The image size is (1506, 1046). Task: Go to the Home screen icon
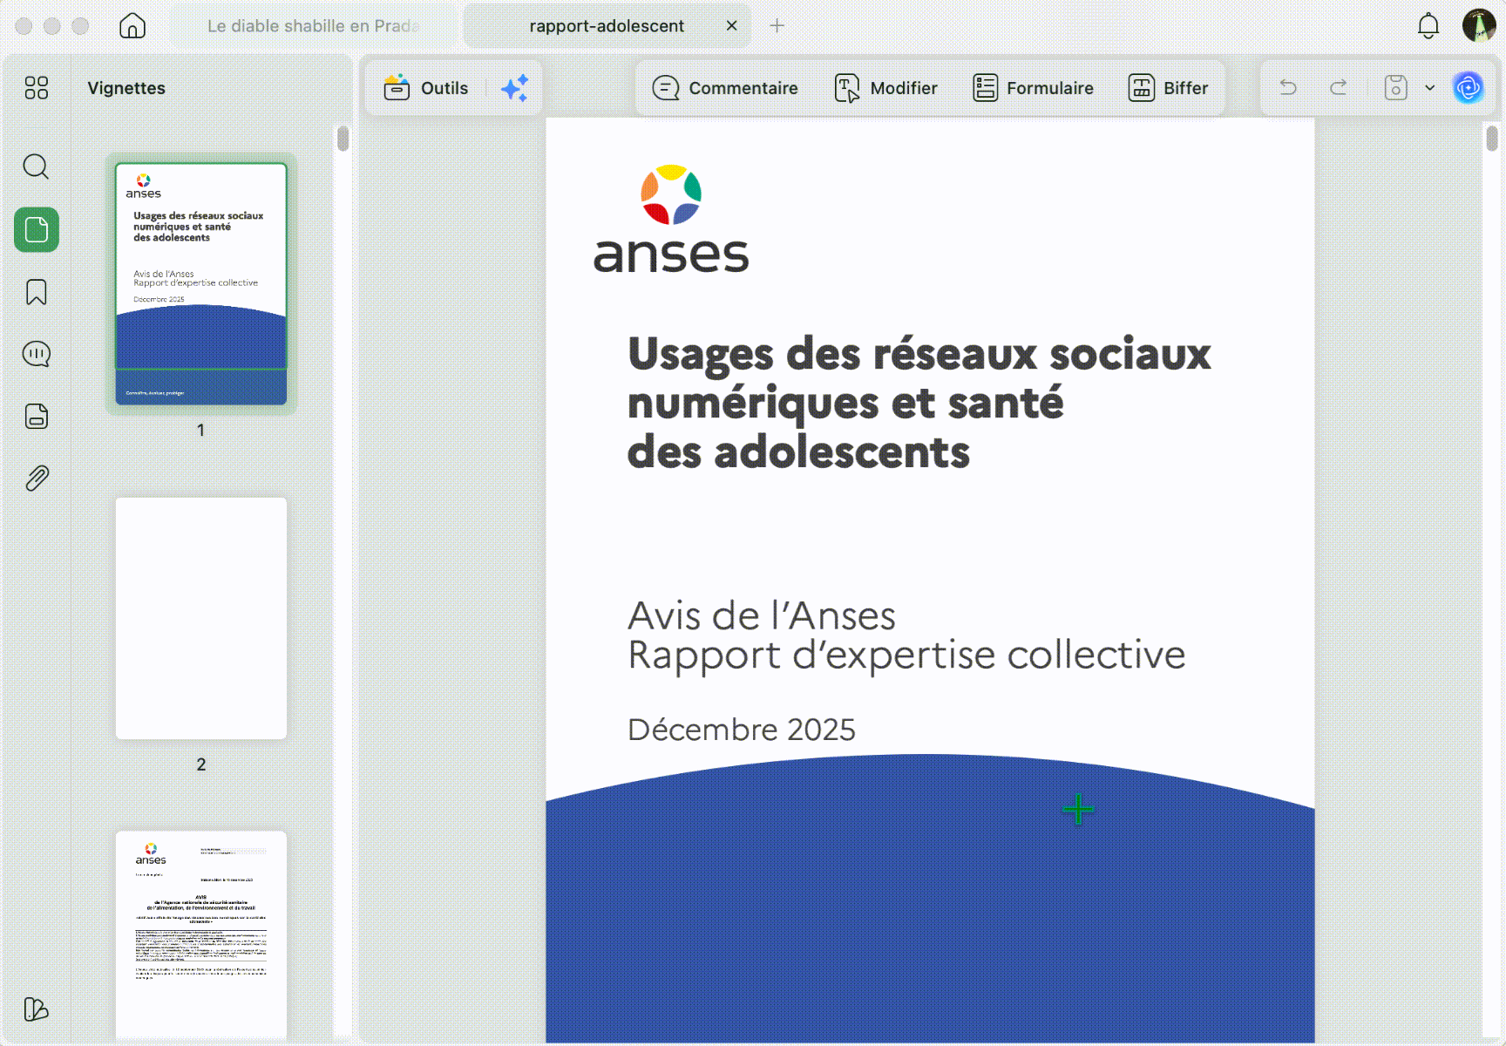coord(132,25)
